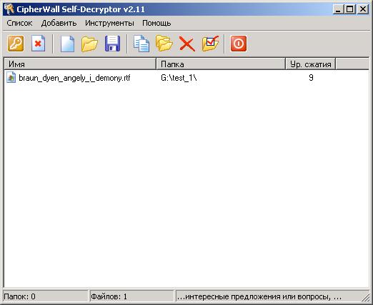Add folders using the stacked folders icon

point(164,44)
